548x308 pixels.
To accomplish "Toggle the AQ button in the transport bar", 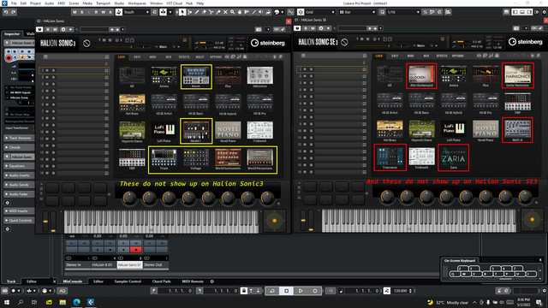I will point(62,291).
